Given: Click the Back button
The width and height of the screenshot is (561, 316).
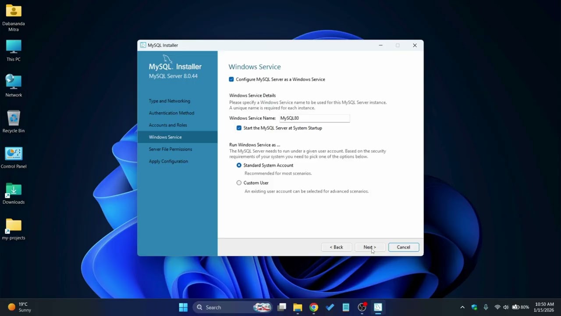Looking at the screenshot, I should coord(336,247).
